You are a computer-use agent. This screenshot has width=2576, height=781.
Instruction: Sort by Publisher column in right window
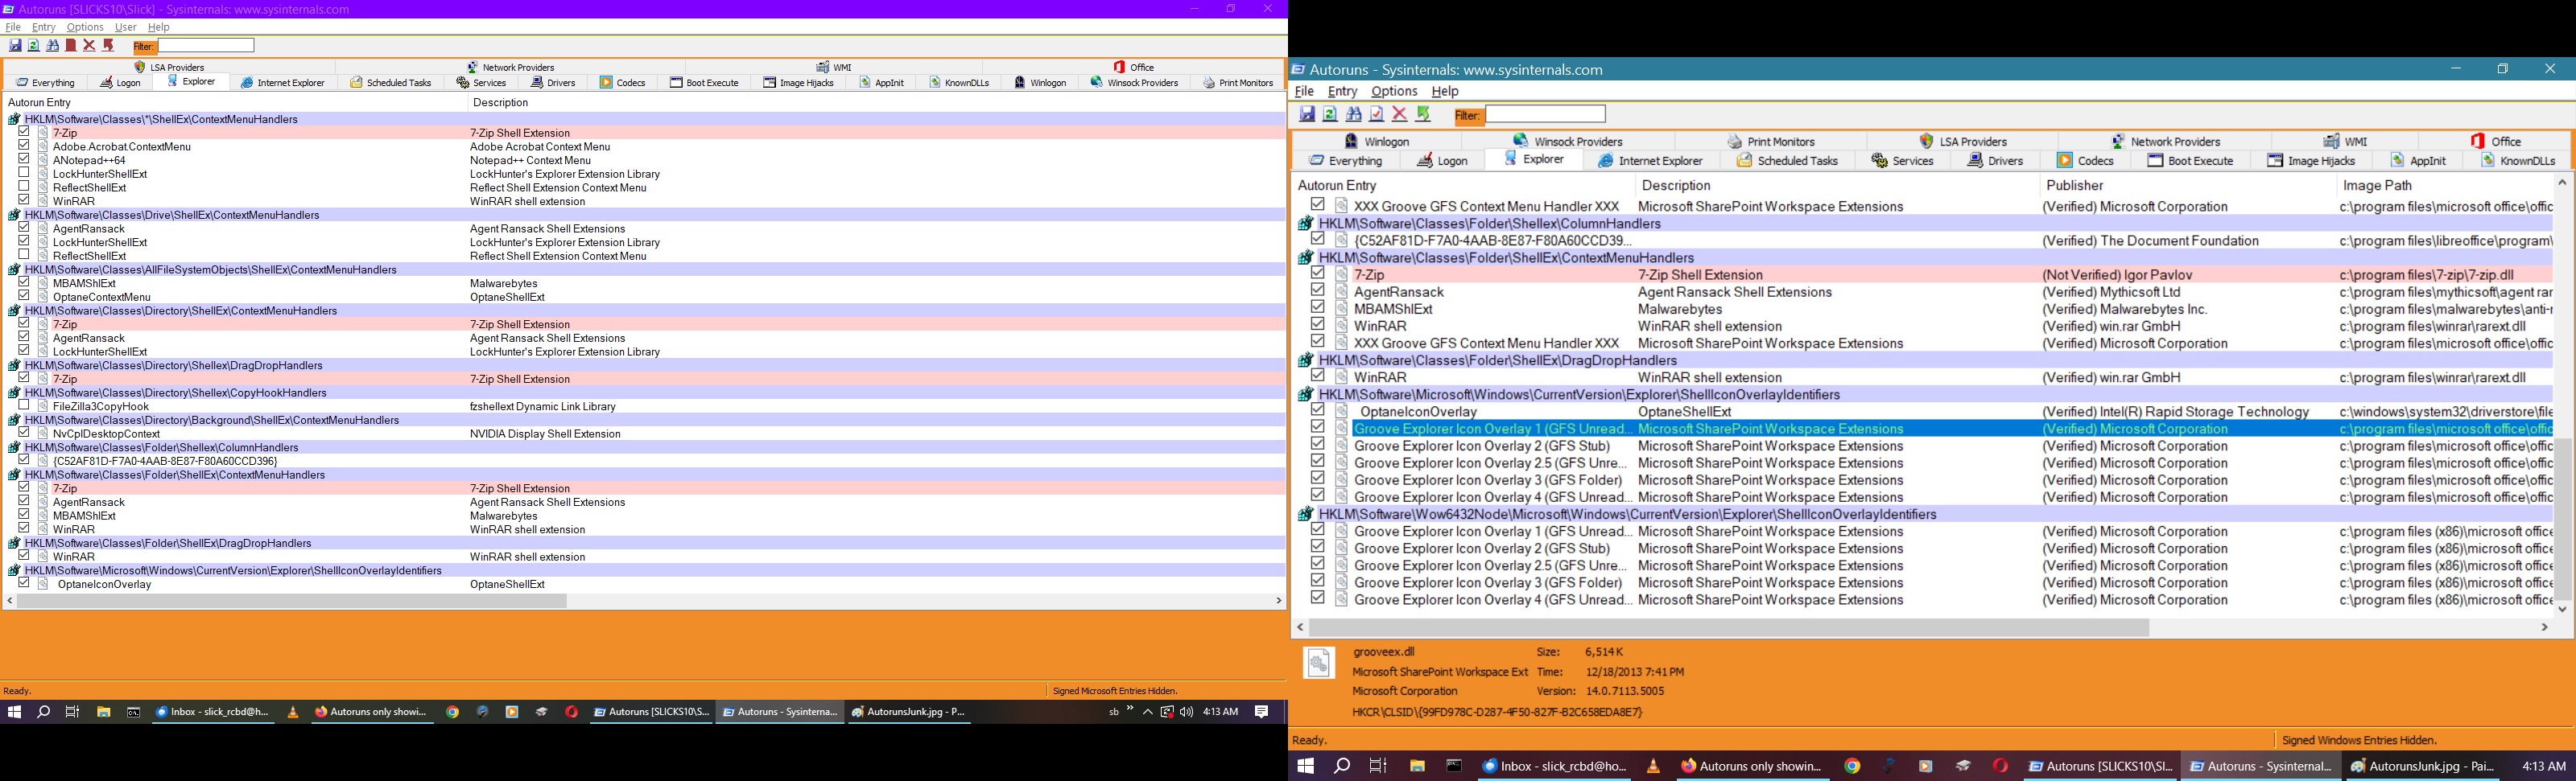2076,186
